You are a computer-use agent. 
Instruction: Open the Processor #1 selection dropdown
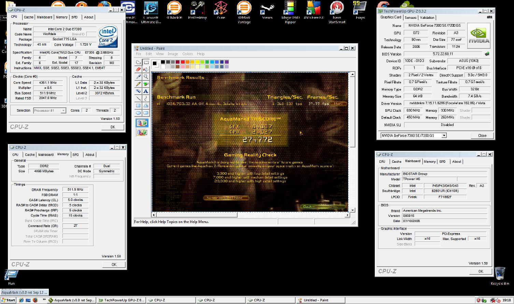(63, 111)
